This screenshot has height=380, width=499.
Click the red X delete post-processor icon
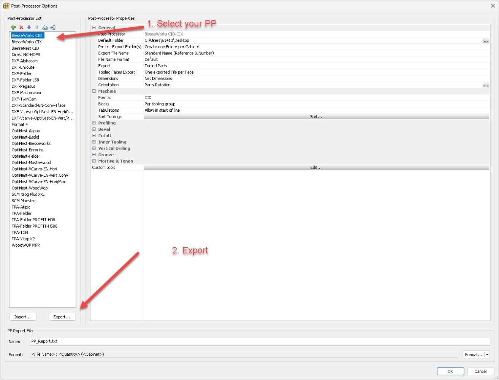coord(21,27)
